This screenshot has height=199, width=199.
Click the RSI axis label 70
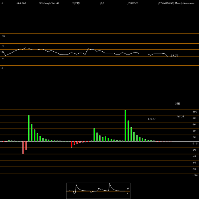[x=3, y=46]
